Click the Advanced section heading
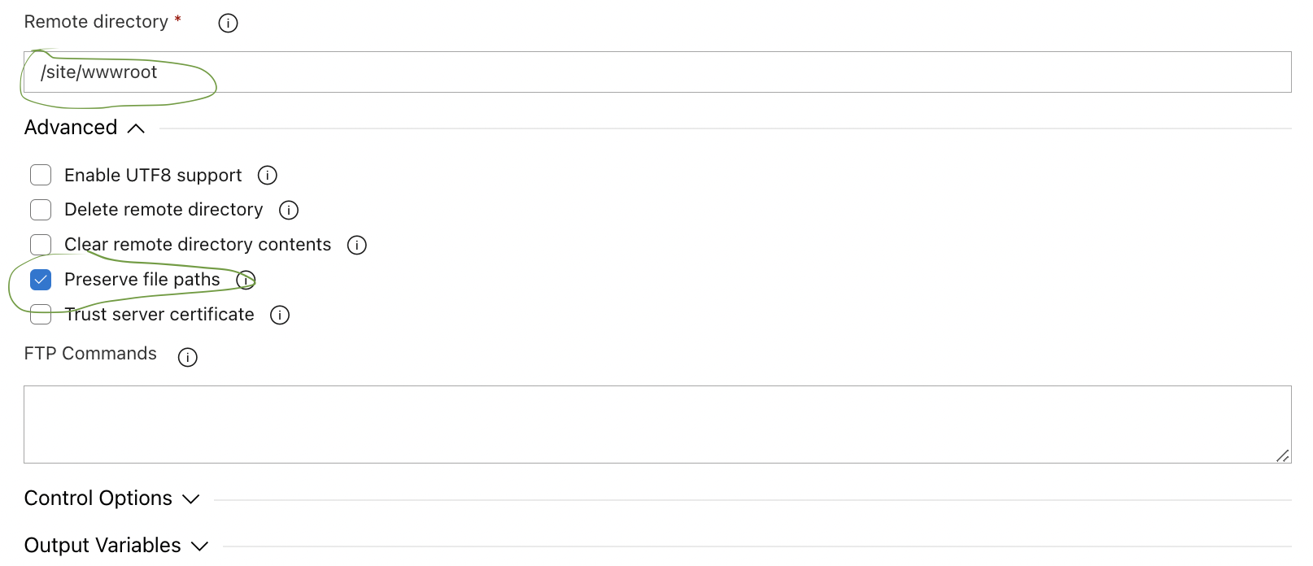Screen dimensions: 1313x566 coord(71,128)
